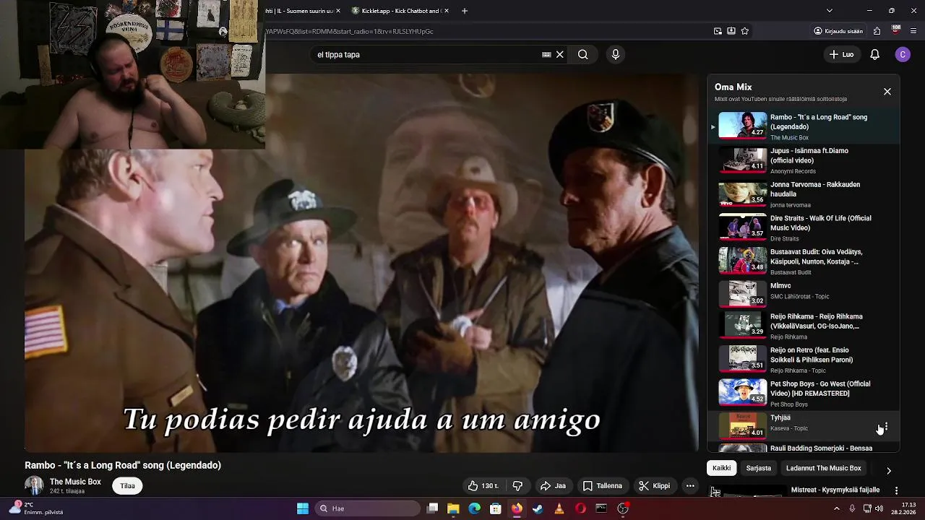
Task: Clear the search text with the X
Action: (559, 54)
